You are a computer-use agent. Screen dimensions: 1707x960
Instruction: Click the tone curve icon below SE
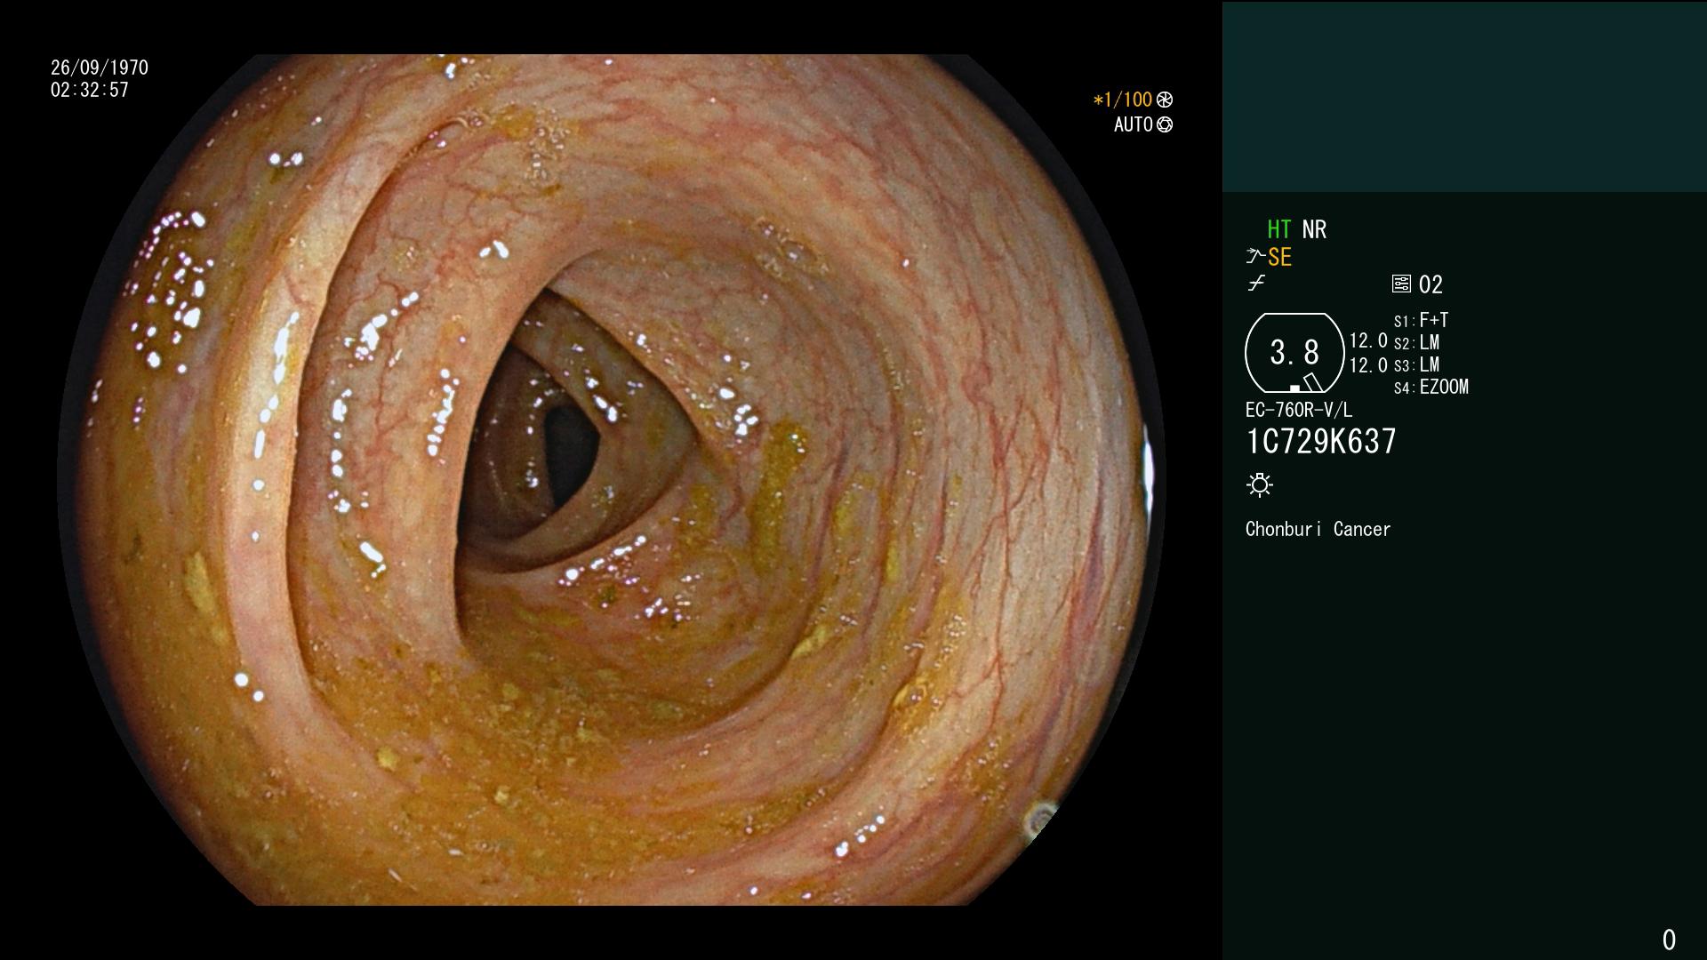1256,284
